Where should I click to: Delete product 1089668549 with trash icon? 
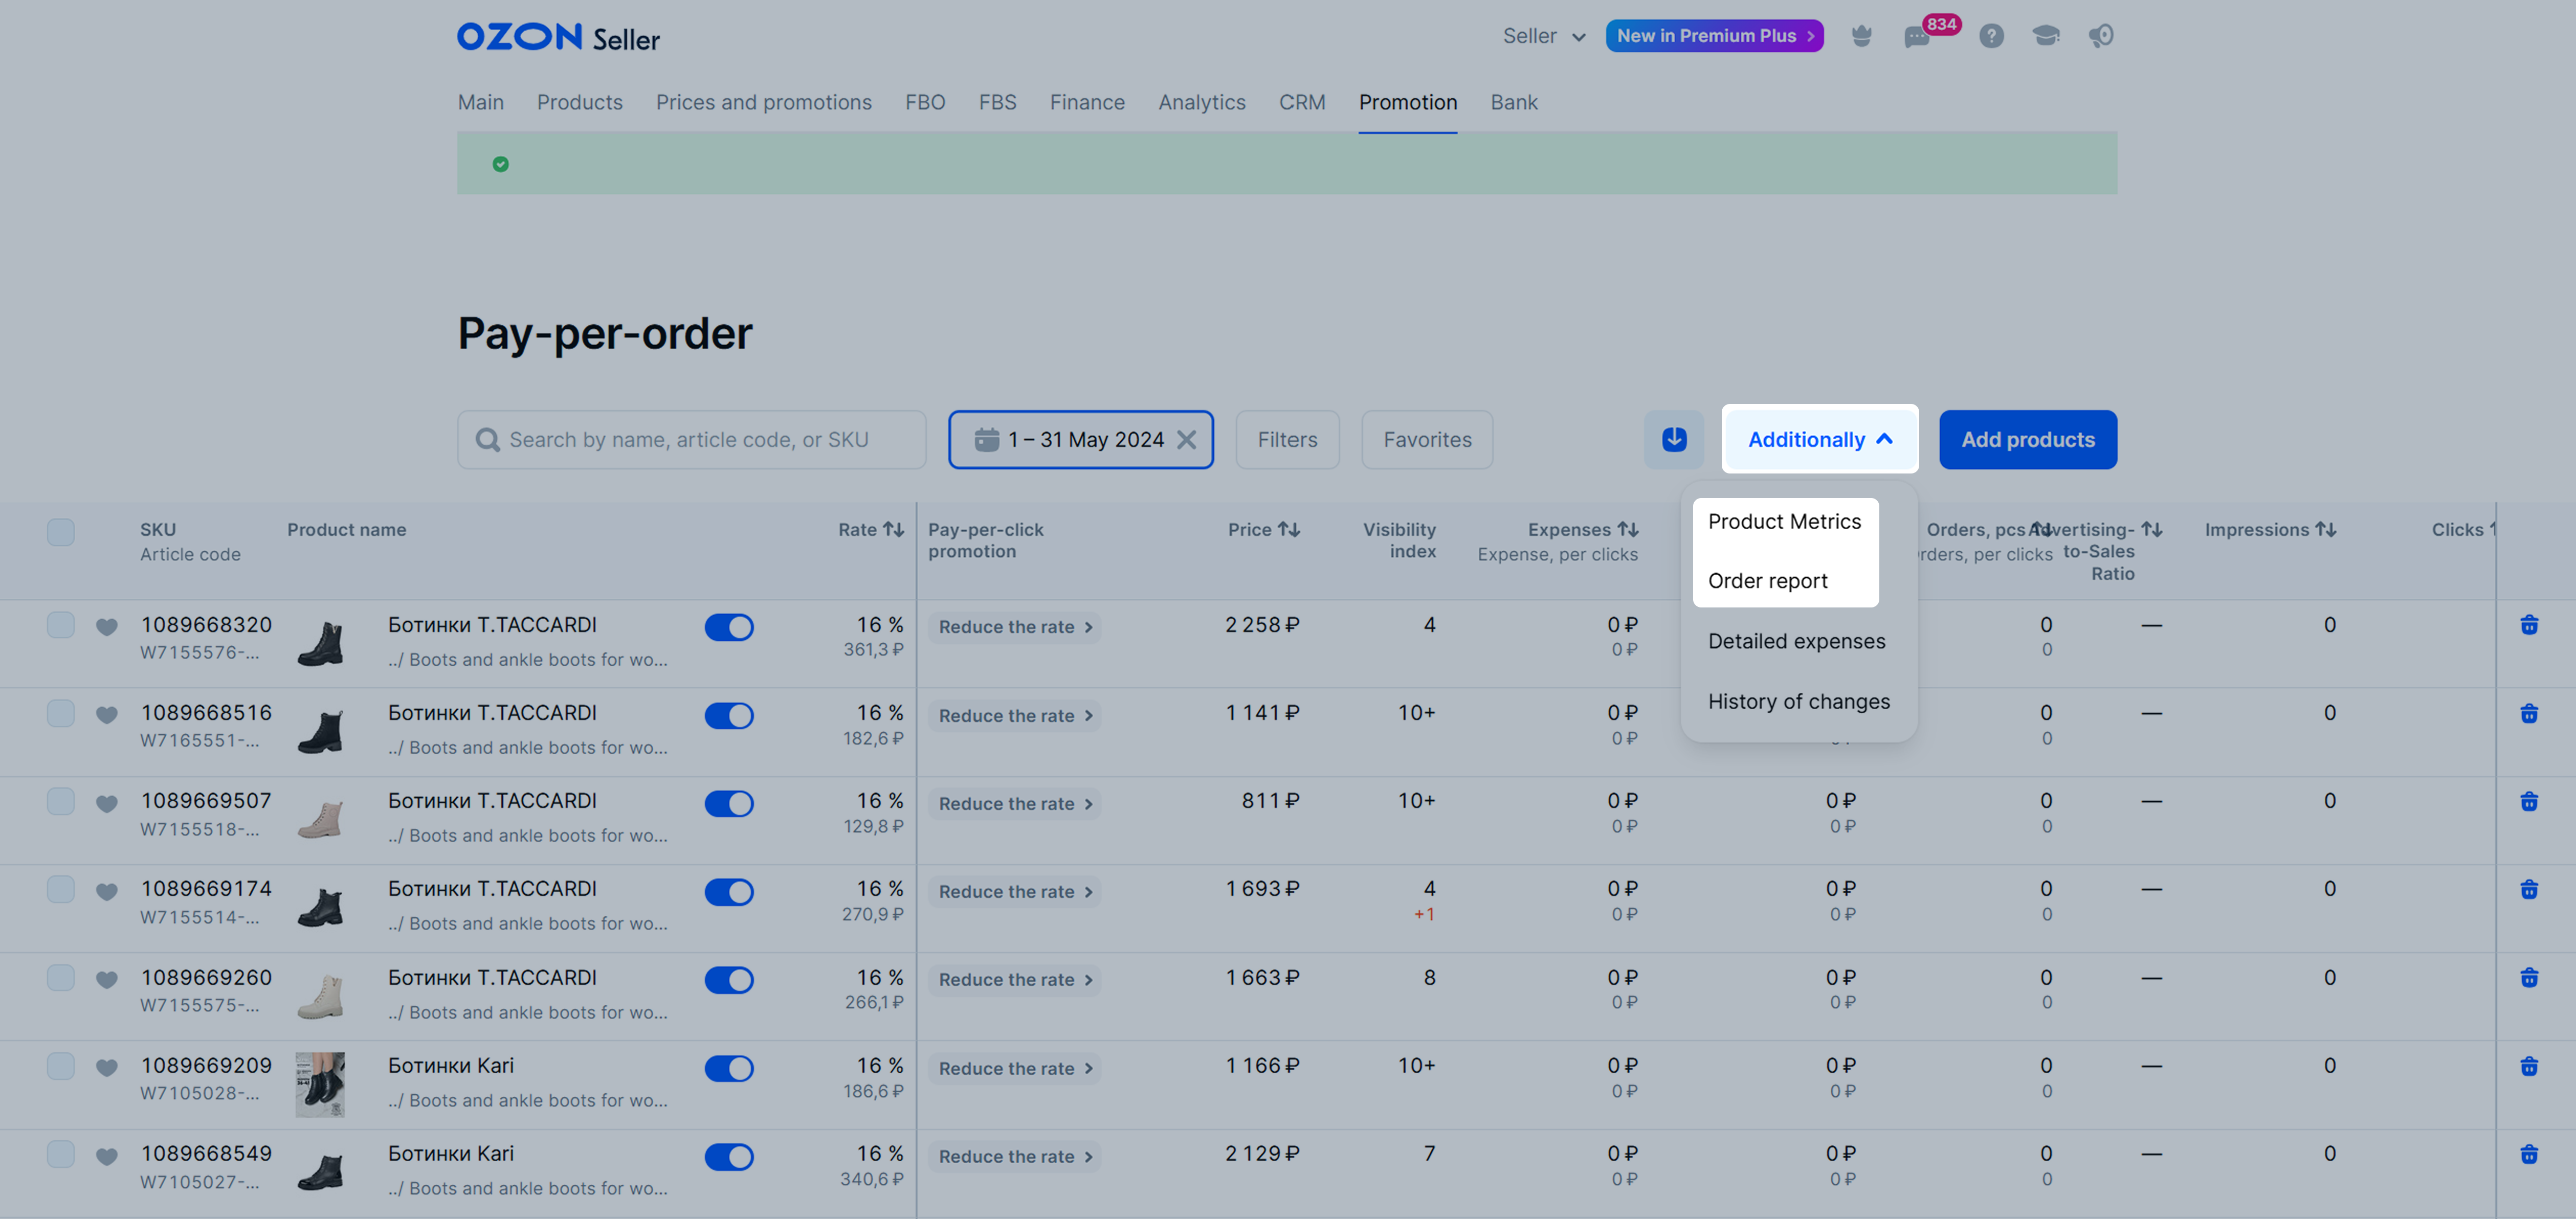[2529, 1154]
